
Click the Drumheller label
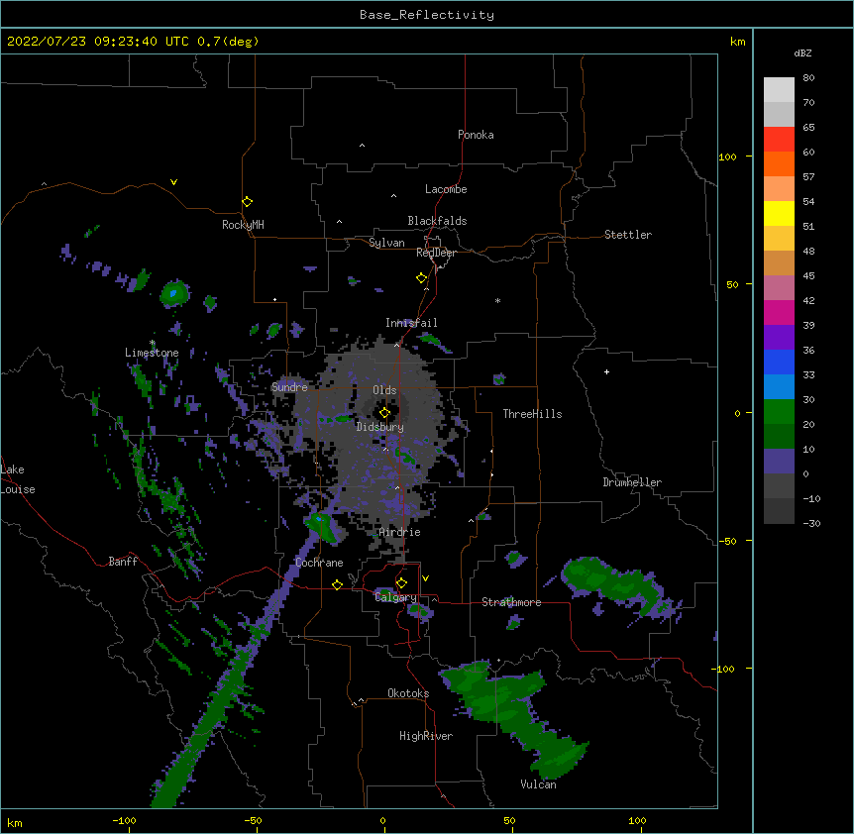click(x=632, y=482)
